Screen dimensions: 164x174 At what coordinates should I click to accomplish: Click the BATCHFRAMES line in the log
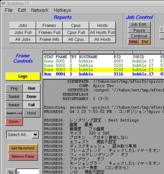click(x=86, y=99)
